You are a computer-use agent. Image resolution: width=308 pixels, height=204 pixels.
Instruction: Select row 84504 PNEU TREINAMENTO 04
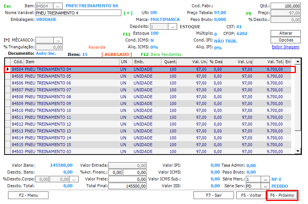pos(151,69)
